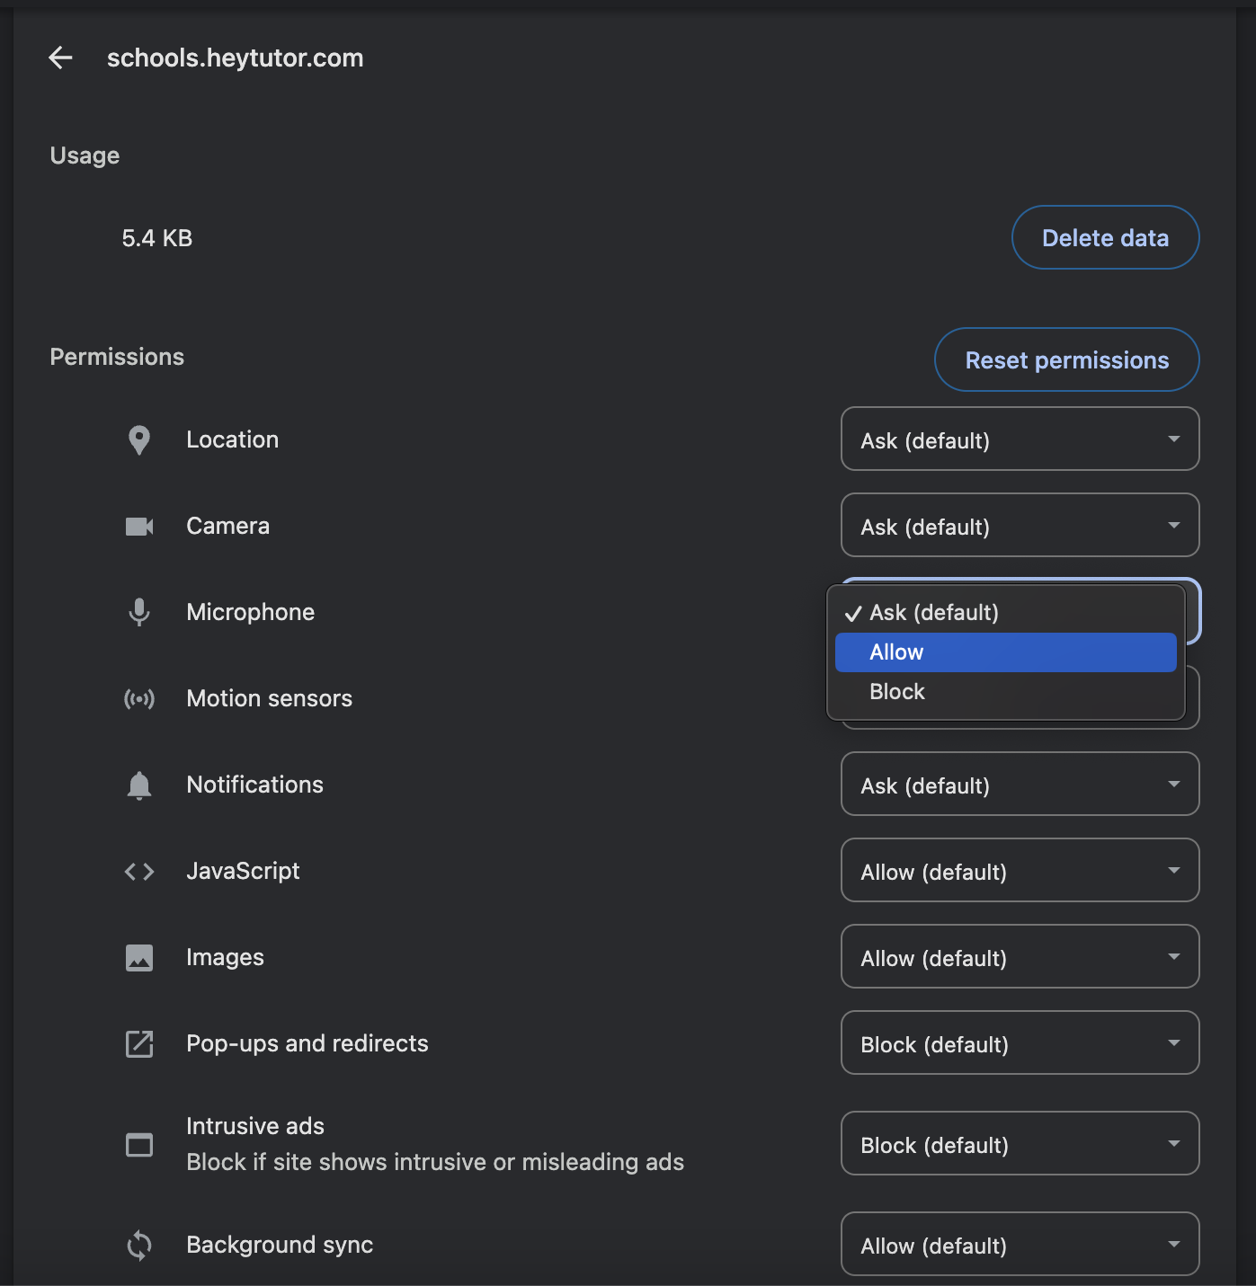Click the Intrusive ads label
Screen dimensions: 1256x1286
[x=255, y=1126]
